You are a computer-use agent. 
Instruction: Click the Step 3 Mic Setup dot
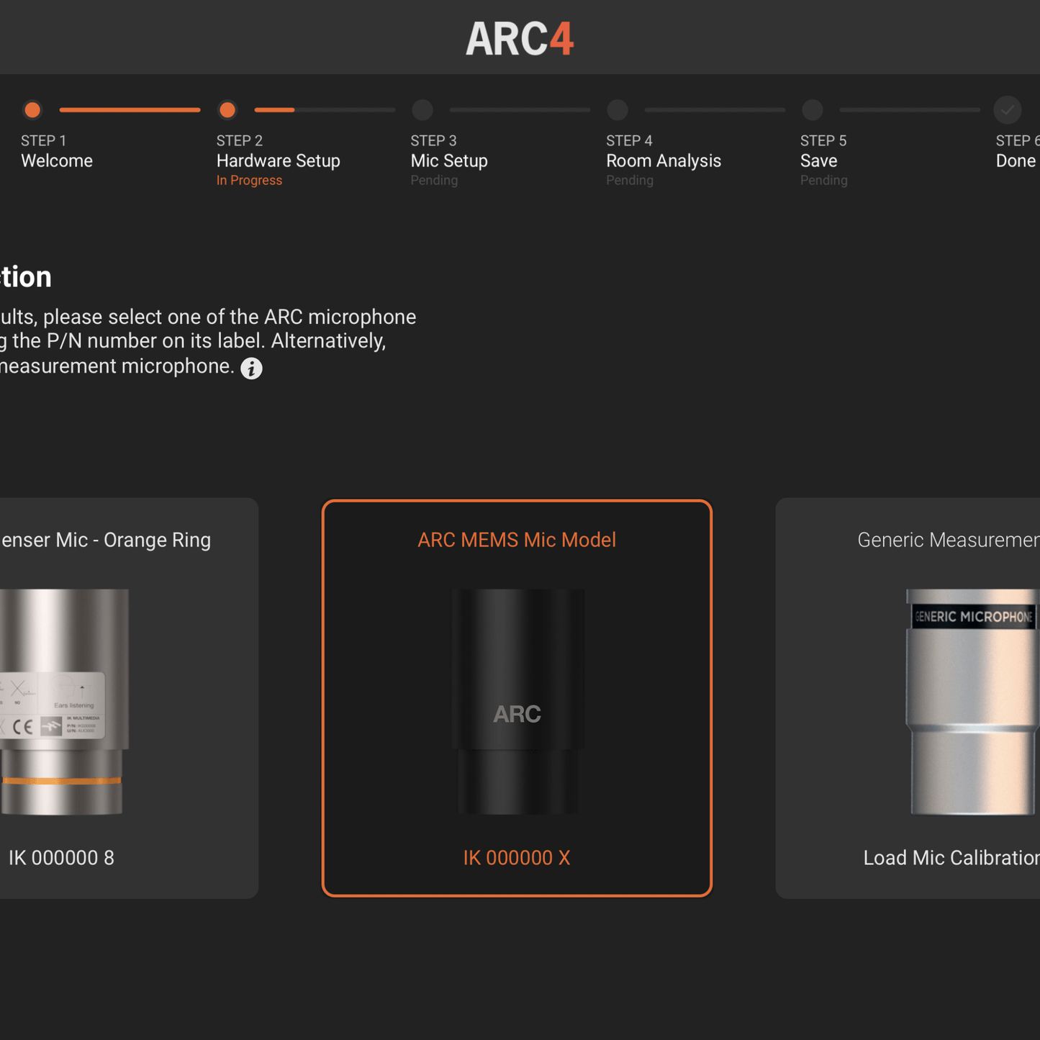click(x=422, y=110)
